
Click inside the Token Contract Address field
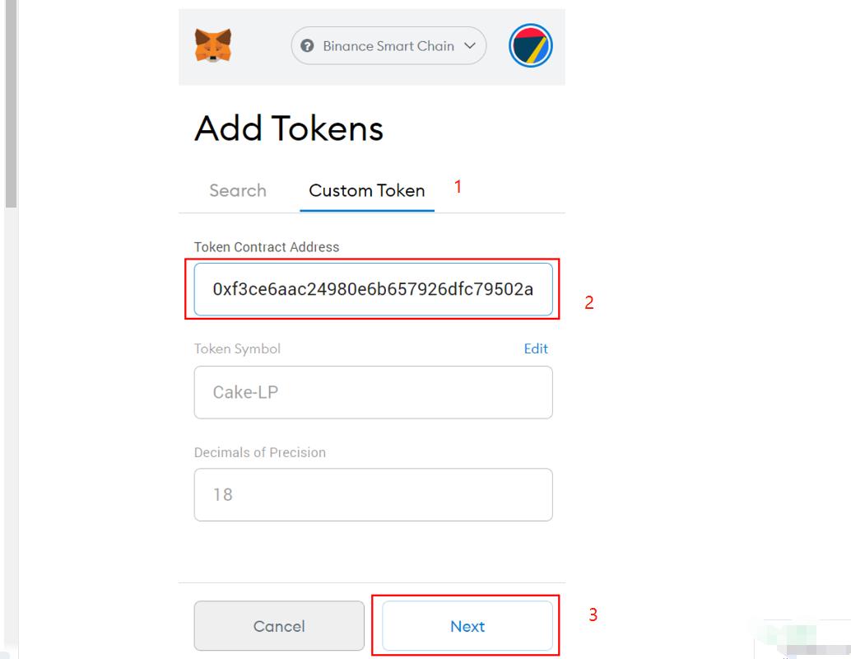pos(373,289)
